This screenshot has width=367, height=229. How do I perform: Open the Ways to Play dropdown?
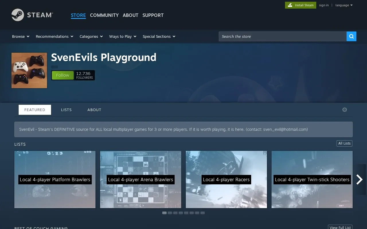point(123,36)
